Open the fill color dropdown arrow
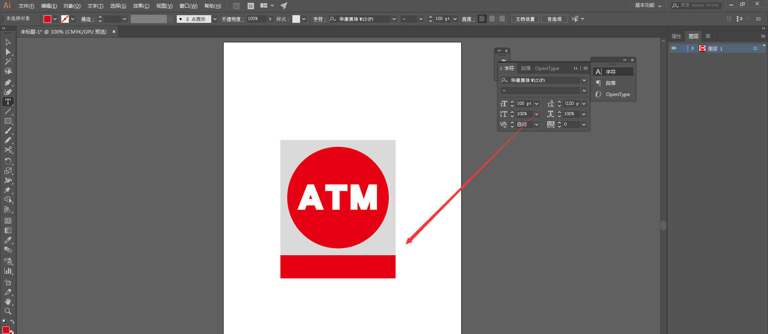Image resolution: width=768 pixels, height=334 pixels. pos(55,19)
